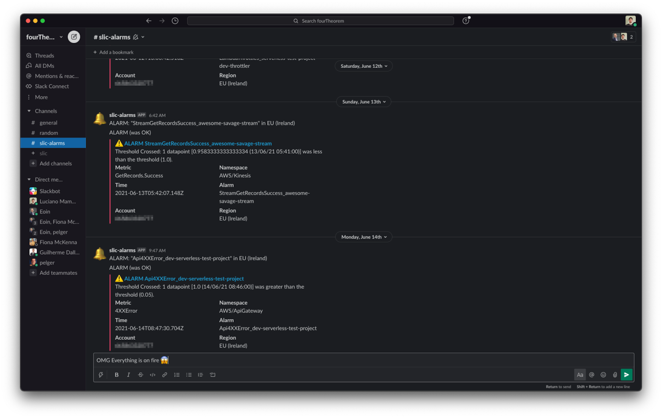Viewport: 662px width, 418px height.
Task: Click the Search fourTheorem field
Action: click(320, 21)
